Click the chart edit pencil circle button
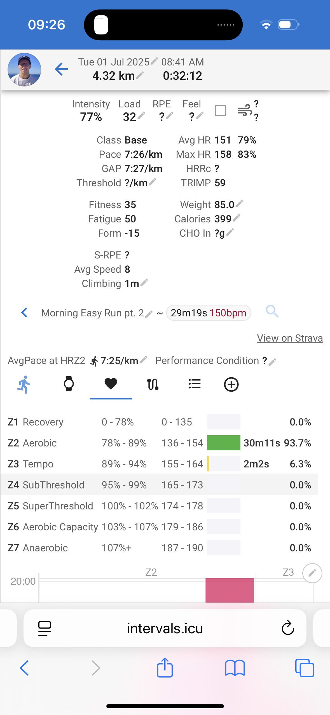330x715 pixels. (x=312, y=573)
